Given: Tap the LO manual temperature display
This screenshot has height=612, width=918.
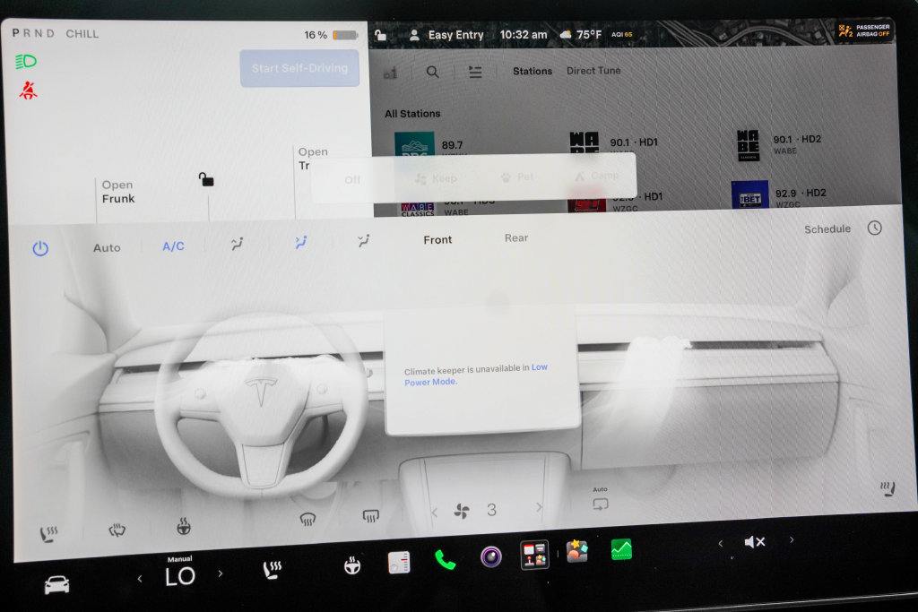Looking at the screenshot, I should pyautogui.click(x=179, y=576).
